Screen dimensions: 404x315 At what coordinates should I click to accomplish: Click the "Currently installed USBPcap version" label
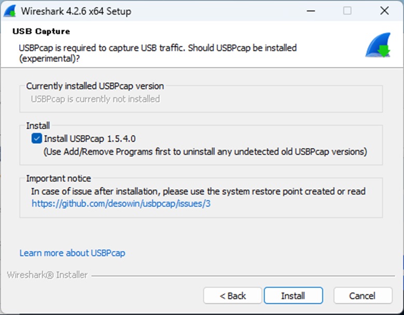[95, 86]
